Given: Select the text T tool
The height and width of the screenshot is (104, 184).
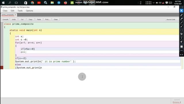Looking at the screenshot, I should click(181, 38).
